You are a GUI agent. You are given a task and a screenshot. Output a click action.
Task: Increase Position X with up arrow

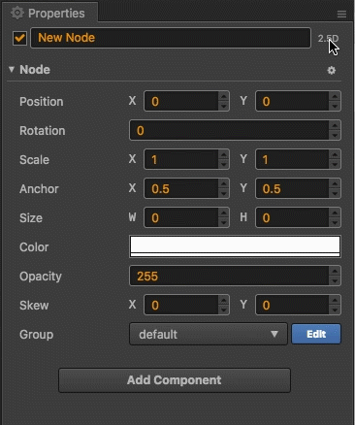click(223, 96)
